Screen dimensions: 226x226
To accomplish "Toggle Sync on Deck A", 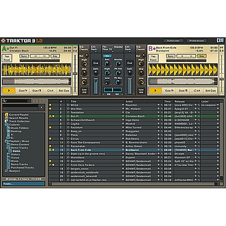I will [x=24, y=56].
